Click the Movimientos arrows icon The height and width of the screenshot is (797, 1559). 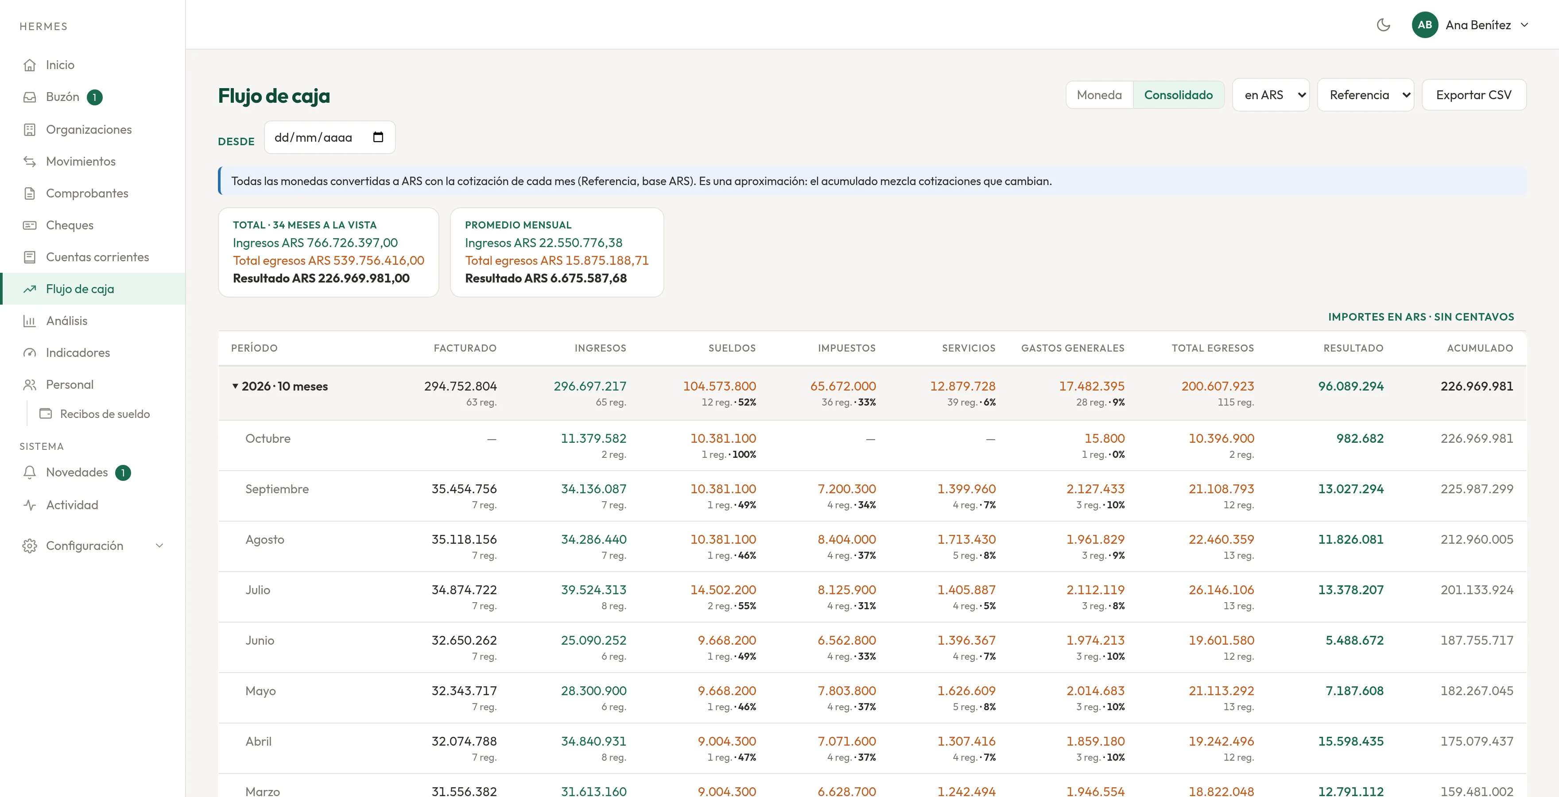30,162
